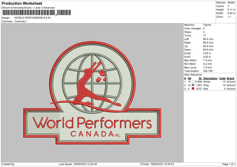
Task: Click the Grey thread color swatch
Action: click(x=193, y=85)
